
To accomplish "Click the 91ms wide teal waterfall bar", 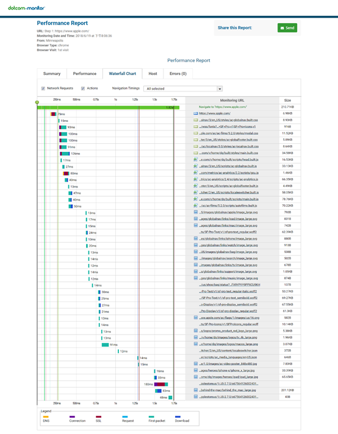I will (x=106, y=345).
